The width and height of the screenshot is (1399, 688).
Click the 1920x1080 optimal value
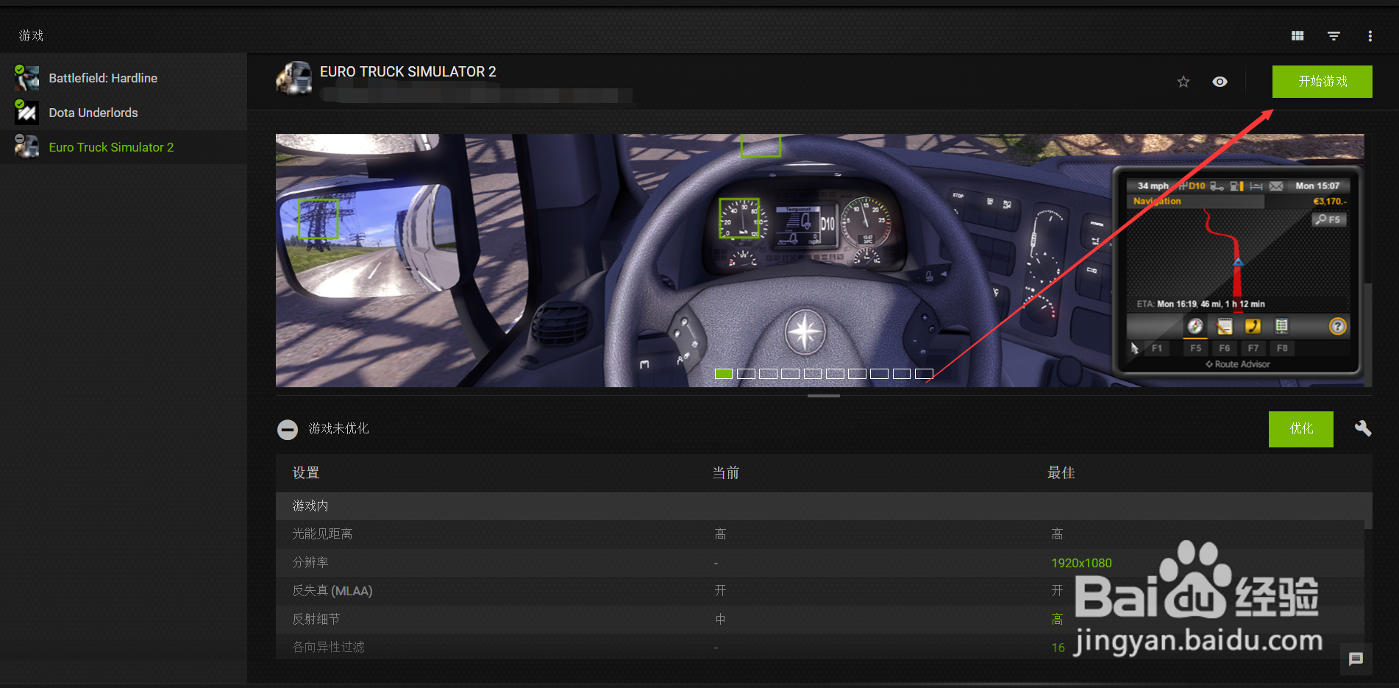pos(1081,563)
